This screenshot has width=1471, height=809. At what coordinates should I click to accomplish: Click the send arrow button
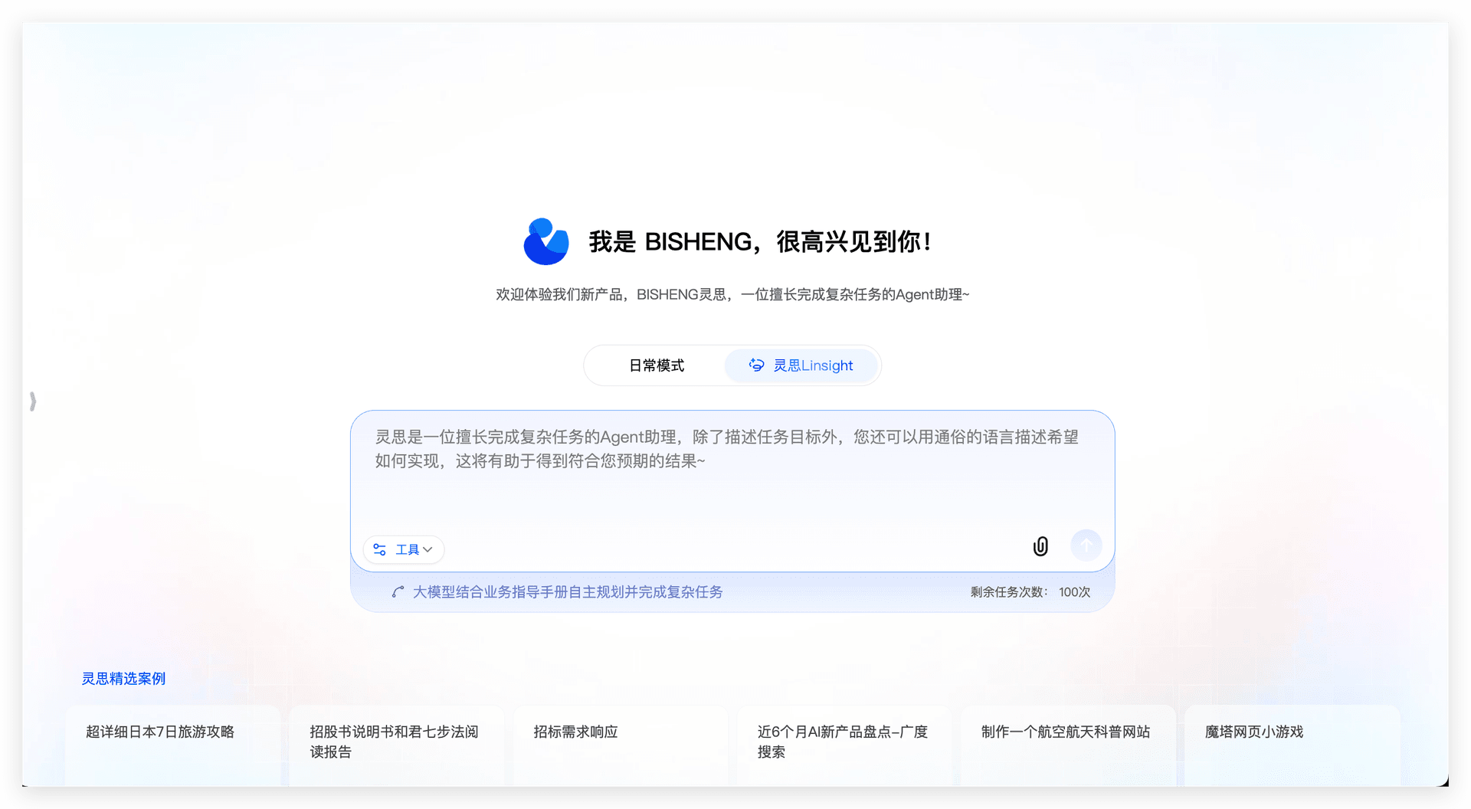pyautogui.click(x=1086, y=545)
